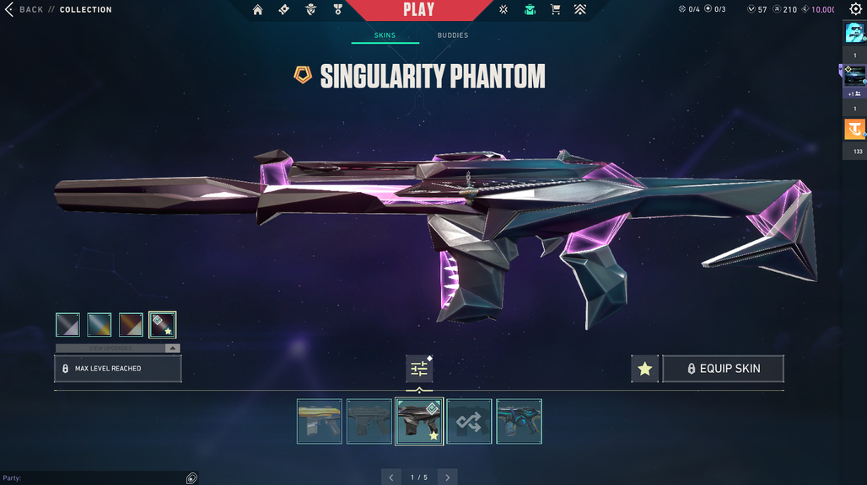Screen dimensions: 867x485
Task: Go to the previous skins page arrow
Action: click(391, 477)
